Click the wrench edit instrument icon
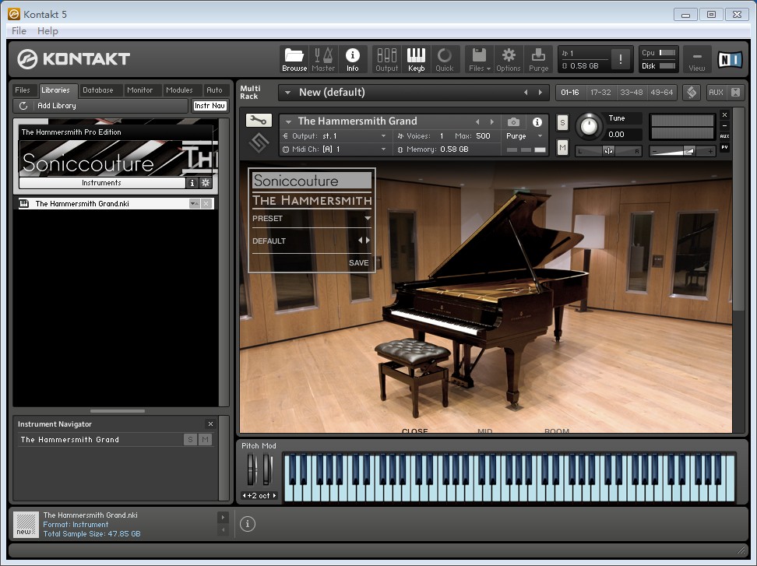757x566 pixels. [x=258, y=121]
